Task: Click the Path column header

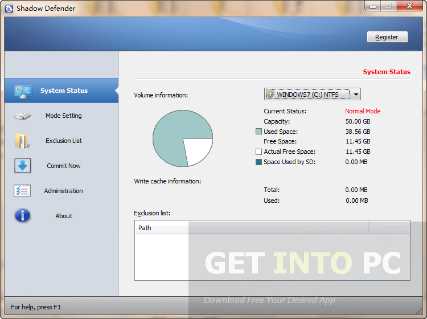Action: pyautogui.click(x=252, y=228)
